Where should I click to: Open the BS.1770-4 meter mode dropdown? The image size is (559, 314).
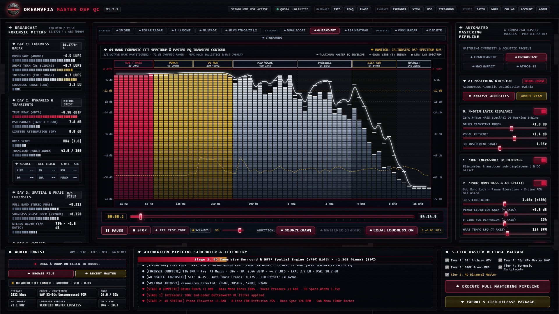pyautogui.click(x=71, y=46)
